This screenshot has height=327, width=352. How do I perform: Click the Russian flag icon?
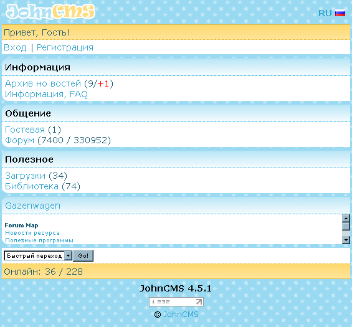(340, 13)
